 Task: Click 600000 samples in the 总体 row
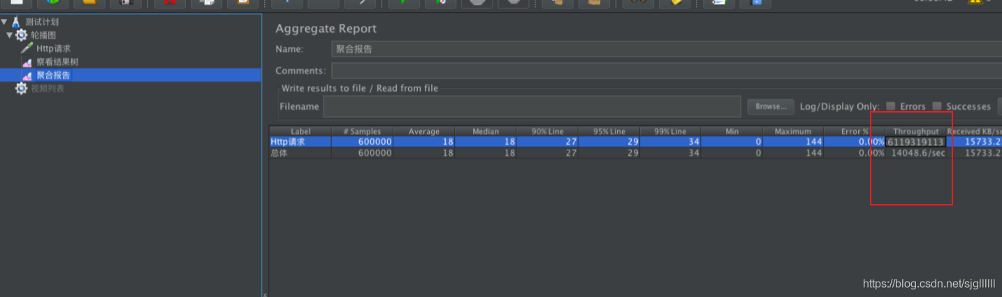[x=362, y=153]
